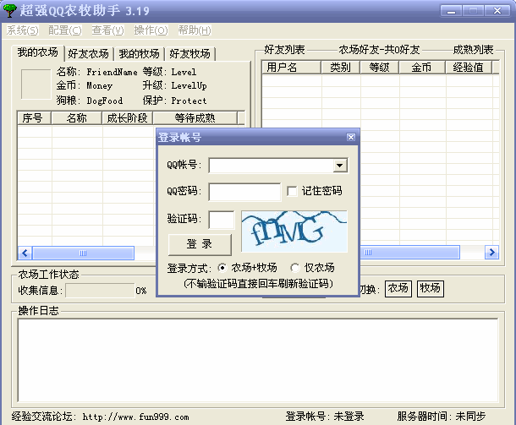Click the captcha image fnMG
Viewport: 516px width, 425px height.
pos(294,232)
